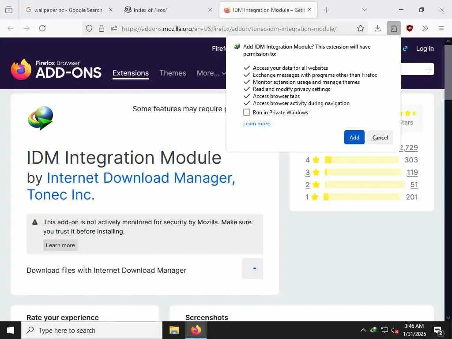List all tabs dropdown chevron
Screen dimensions: 452x339
pos(364,10)
